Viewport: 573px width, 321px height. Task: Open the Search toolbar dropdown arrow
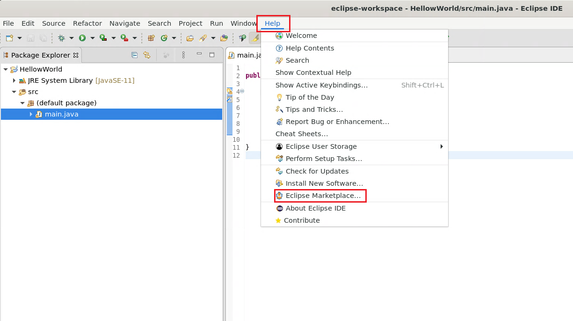click(x=213, y=38)
